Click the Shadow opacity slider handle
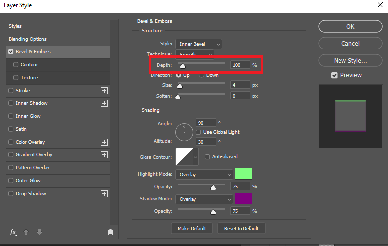This screenshot has width=388, height=246. [213, 212]
